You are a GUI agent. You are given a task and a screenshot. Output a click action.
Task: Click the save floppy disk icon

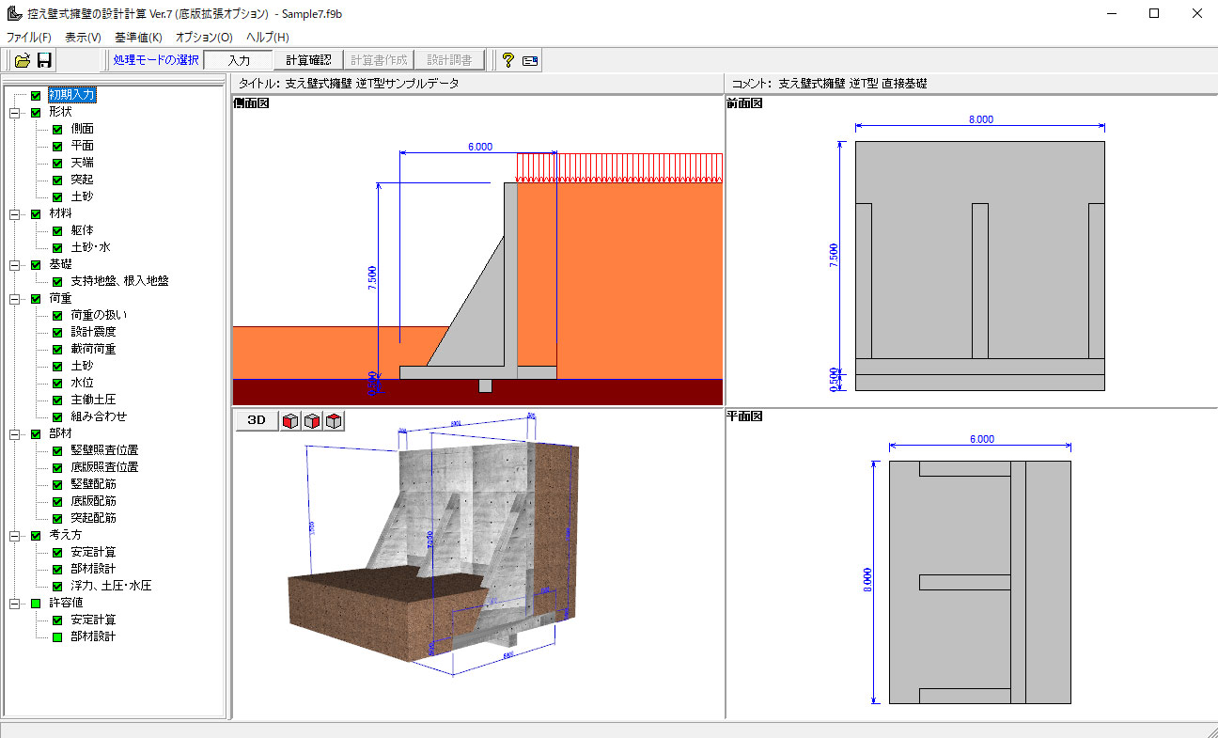pos(44,60)
